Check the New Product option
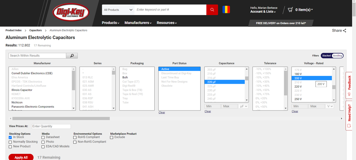Image resolution: width=356 pixels, height=160 pixels. click(10, 147)
